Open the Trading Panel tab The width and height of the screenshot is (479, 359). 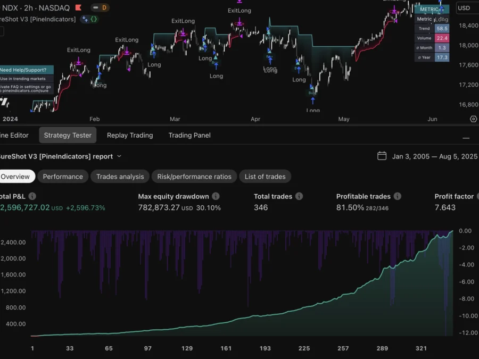189,135
